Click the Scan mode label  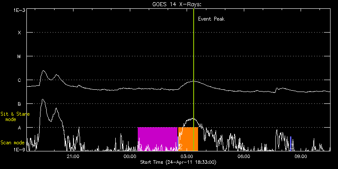(x=12, y=143)
